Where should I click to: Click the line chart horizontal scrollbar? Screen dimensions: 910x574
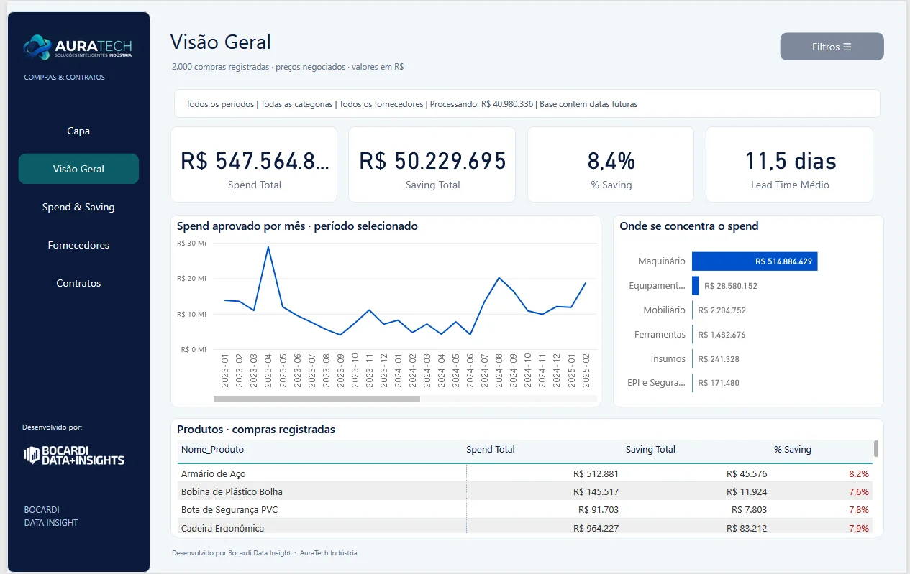click(x=317, y=399)
